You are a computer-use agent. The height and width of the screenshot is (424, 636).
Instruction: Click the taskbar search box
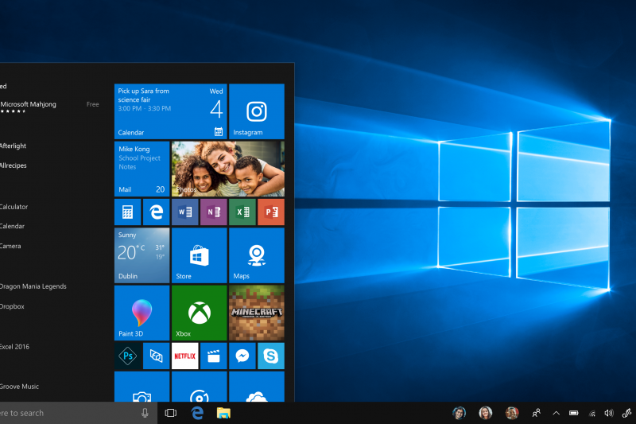pos(78,413)
